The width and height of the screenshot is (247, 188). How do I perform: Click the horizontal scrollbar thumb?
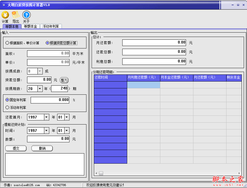(x=101, y=173)
